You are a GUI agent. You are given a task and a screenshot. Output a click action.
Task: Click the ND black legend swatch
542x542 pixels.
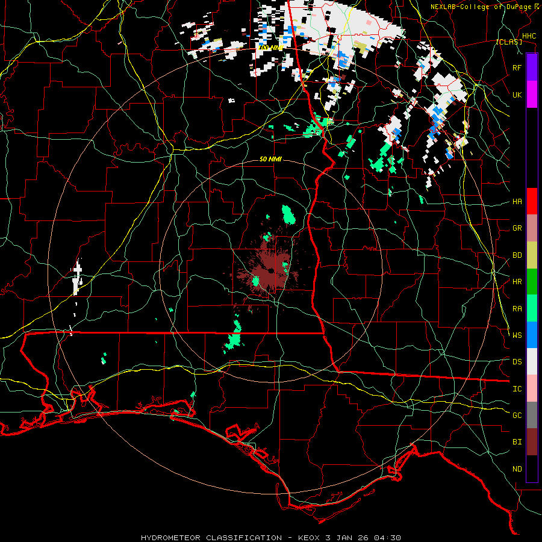tap(532, 469)
